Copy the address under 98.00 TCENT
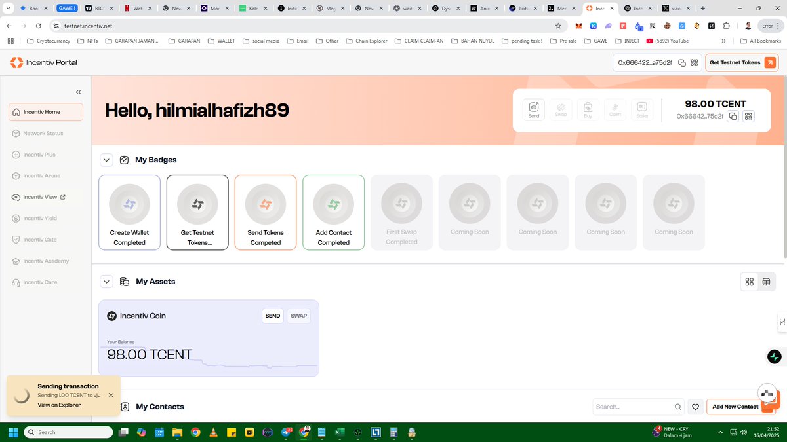787x442 pixels. click(x=733, y=116)
